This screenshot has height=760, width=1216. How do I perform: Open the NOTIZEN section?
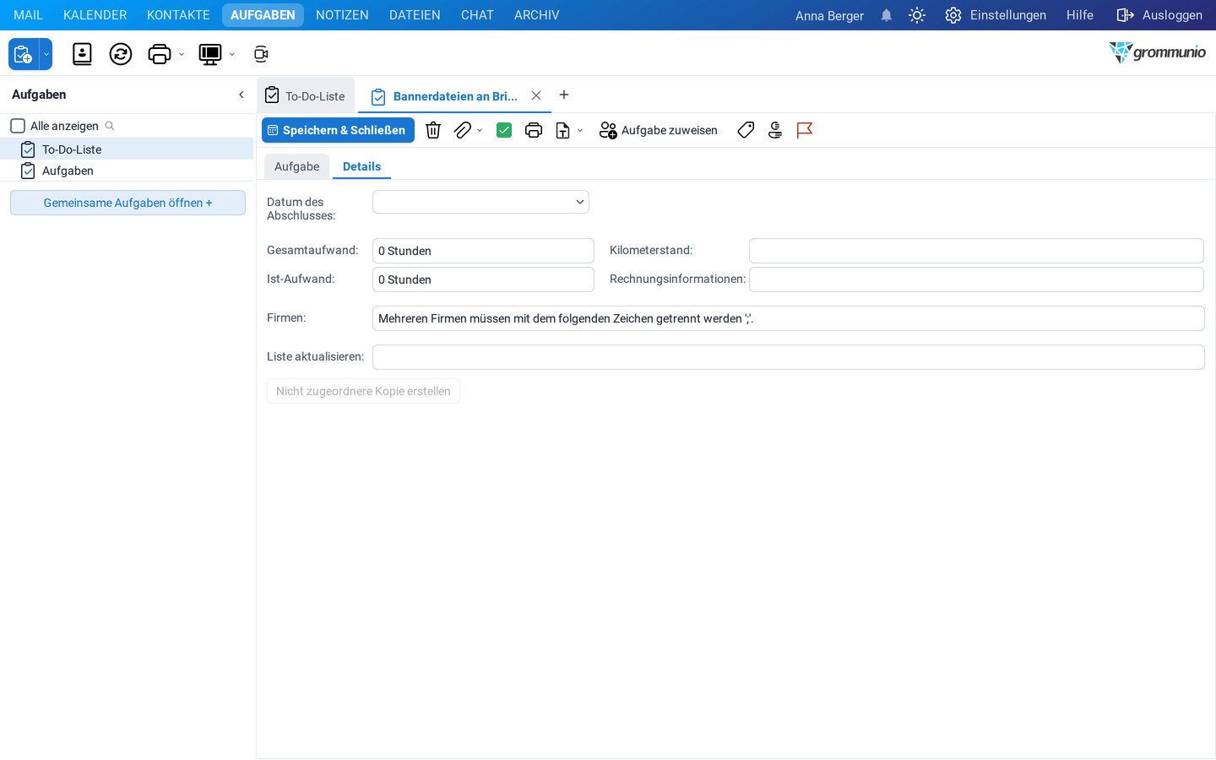pyautogui.click(x=342, y=15)
